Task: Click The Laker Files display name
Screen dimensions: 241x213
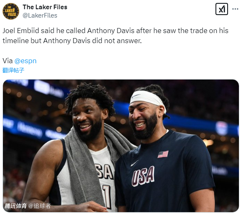Action: tap(45, 7)
